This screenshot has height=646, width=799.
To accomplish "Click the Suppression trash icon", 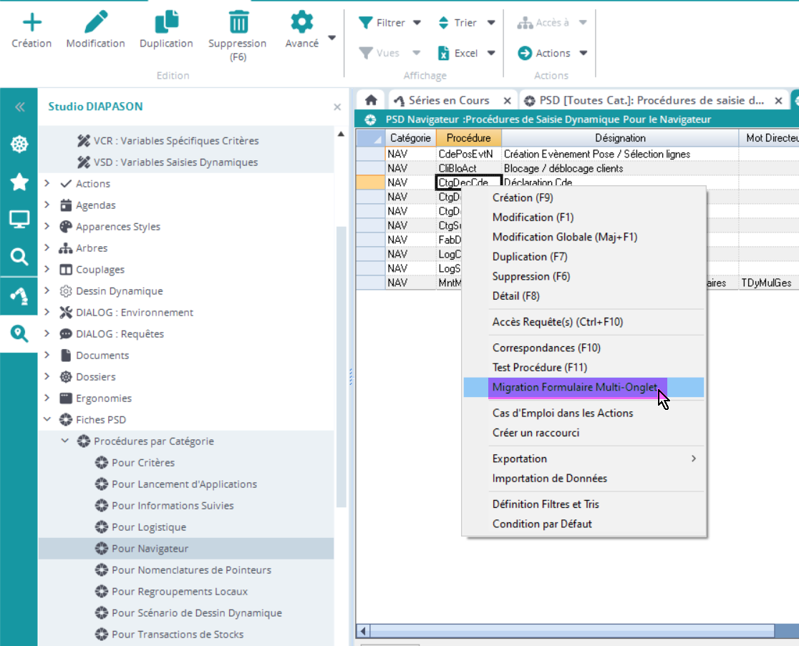I will pos(238,22).
